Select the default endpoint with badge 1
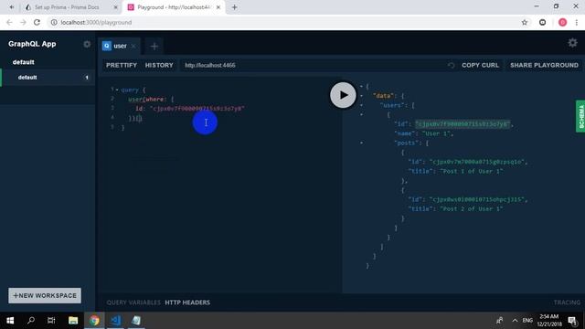The image size is (585, 329). [x=48, y=78]
